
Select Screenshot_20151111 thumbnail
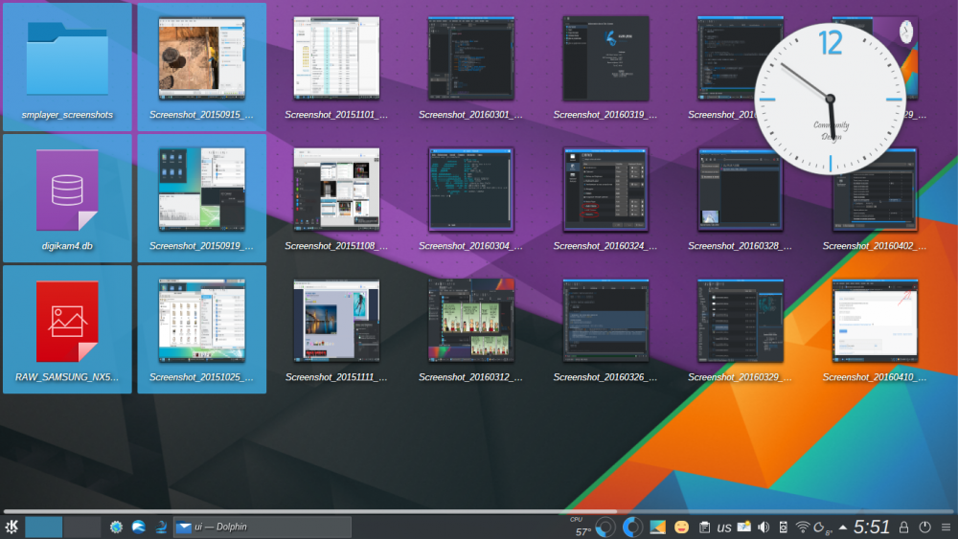336,321
